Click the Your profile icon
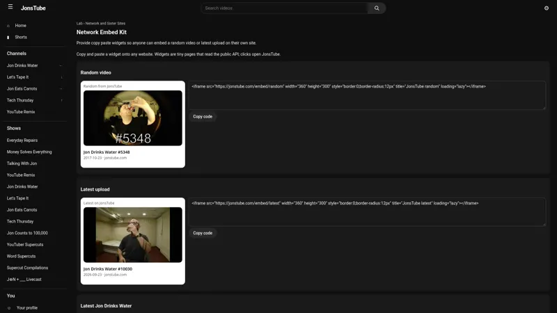The height and width of the screenshot is (313, 557). click(x=9, y=308)
